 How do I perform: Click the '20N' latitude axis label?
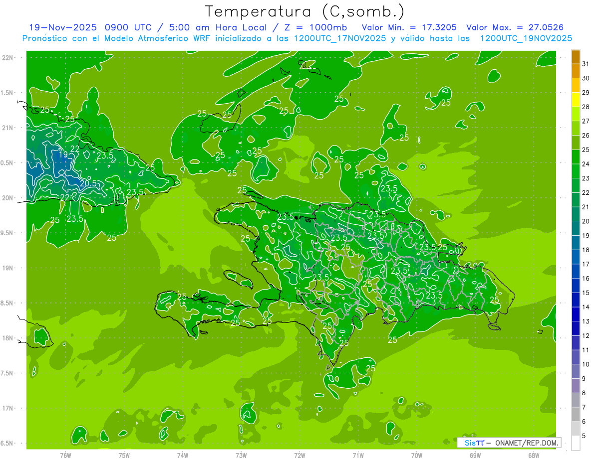pyautogui.click(x=7, y=198)
